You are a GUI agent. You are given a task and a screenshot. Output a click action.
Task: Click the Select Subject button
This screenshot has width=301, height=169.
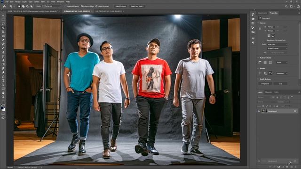click(x=120, y=6)
